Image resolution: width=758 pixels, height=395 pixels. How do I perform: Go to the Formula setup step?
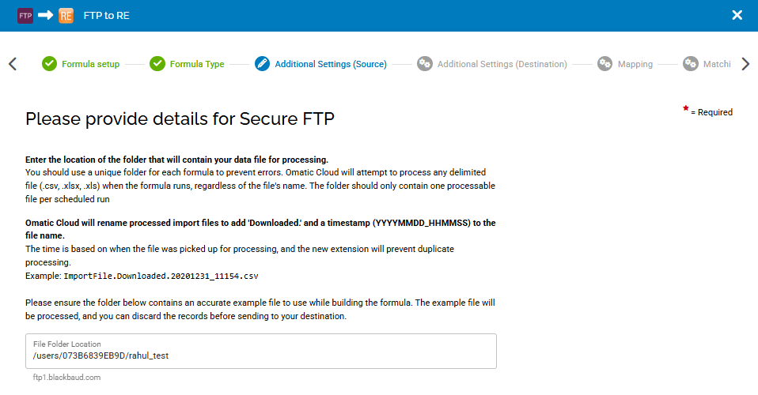pos(90,65)
